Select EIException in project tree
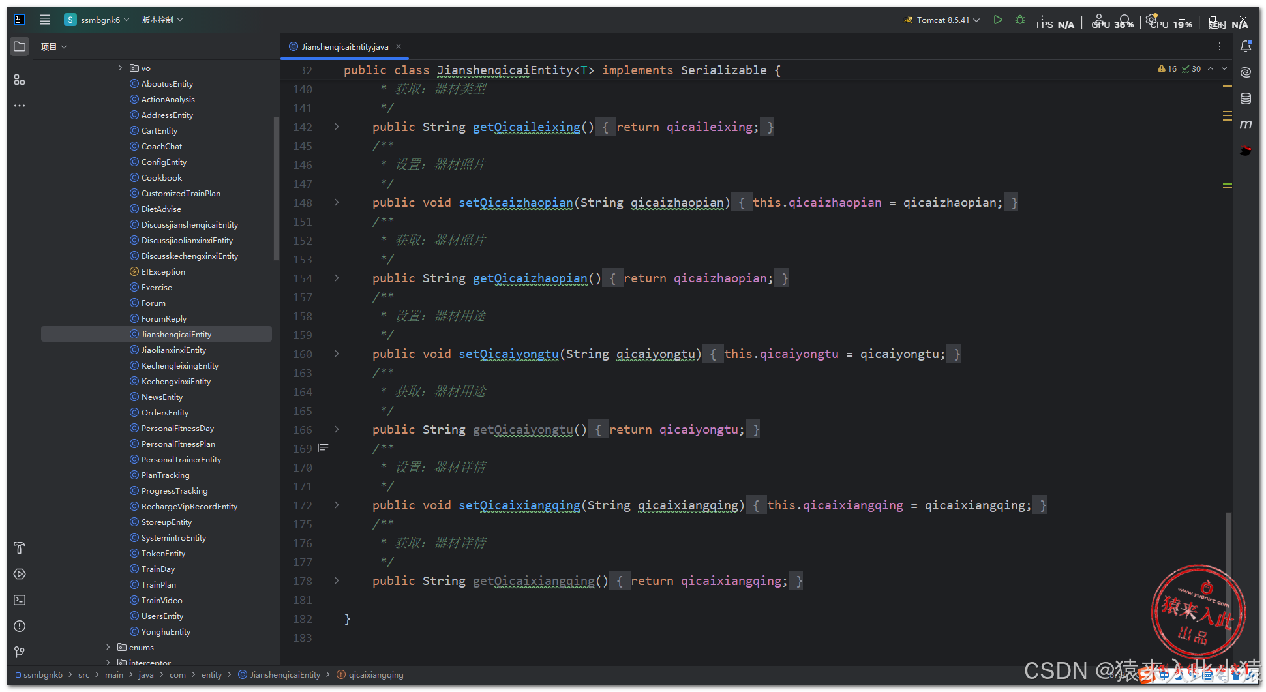Image resolution: width=1266 pixels, height=692 pixels. pyautogui.click(x=163, y=271)
